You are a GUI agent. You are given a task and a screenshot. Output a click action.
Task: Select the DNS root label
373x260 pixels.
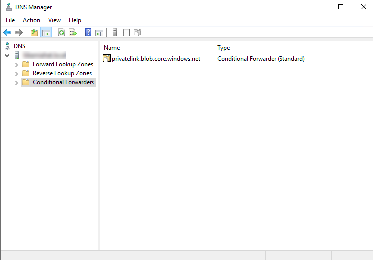[20, 46]
